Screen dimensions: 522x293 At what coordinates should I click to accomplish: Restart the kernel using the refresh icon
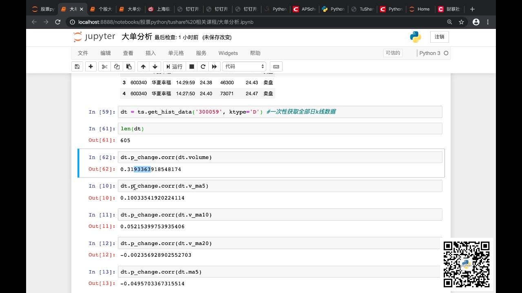click(x=203, y=66)
